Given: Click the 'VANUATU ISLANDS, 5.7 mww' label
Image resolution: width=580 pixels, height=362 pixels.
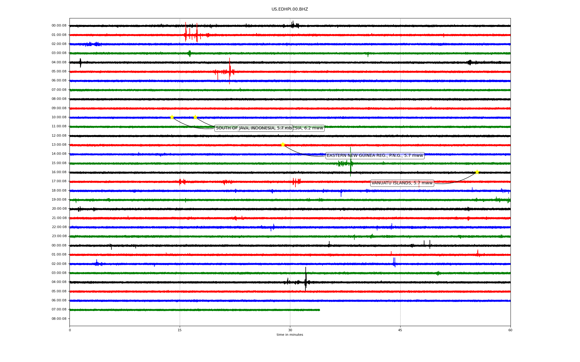Looking at the screenshot, I should pos(402,183).
